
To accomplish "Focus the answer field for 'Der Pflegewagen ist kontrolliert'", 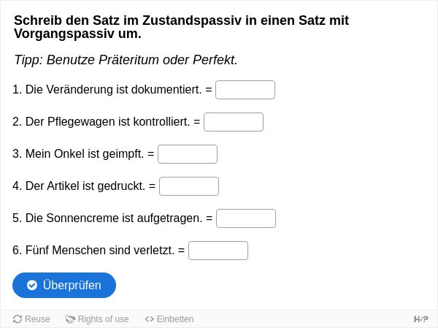I will point(234,122).
